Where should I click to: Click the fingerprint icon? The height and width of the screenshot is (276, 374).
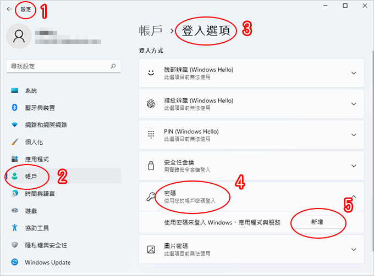151,104
